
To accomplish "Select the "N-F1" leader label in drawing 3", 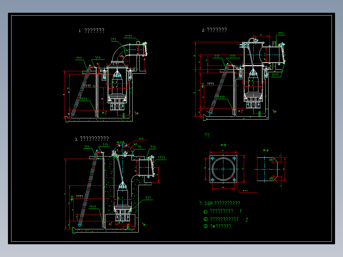I will point(142,139).
